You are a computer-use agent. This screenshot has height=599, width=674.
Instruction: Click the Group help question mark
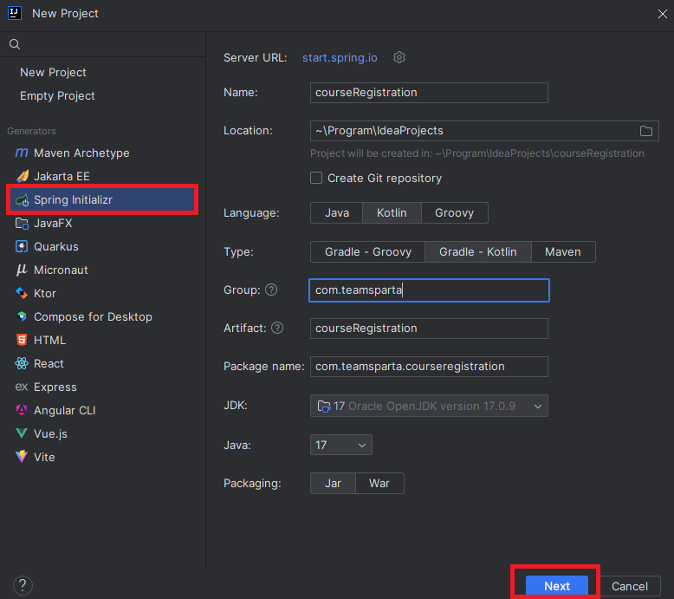coord(271,290)
